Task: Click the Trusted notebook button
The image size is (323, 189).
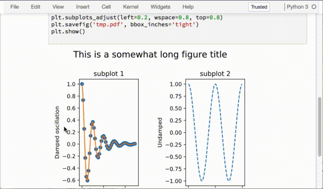Action: 259,7
